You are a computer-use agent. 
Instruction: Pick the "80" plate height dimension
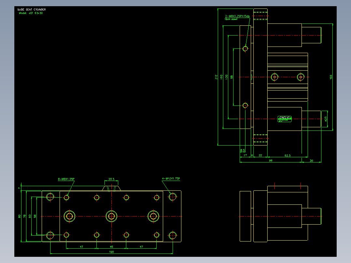point(19,216)
